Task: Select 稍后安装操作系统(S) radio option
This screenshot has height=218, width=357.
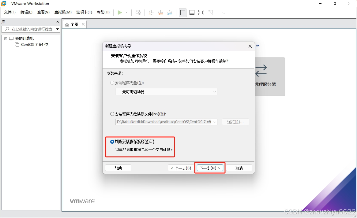Action: click(x=112, y=142)
